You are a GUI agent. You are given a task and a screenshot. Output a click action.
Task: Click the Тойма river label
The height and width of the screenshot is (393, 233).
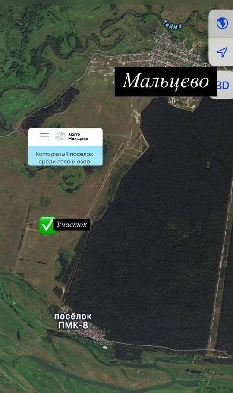click(172, 25)
